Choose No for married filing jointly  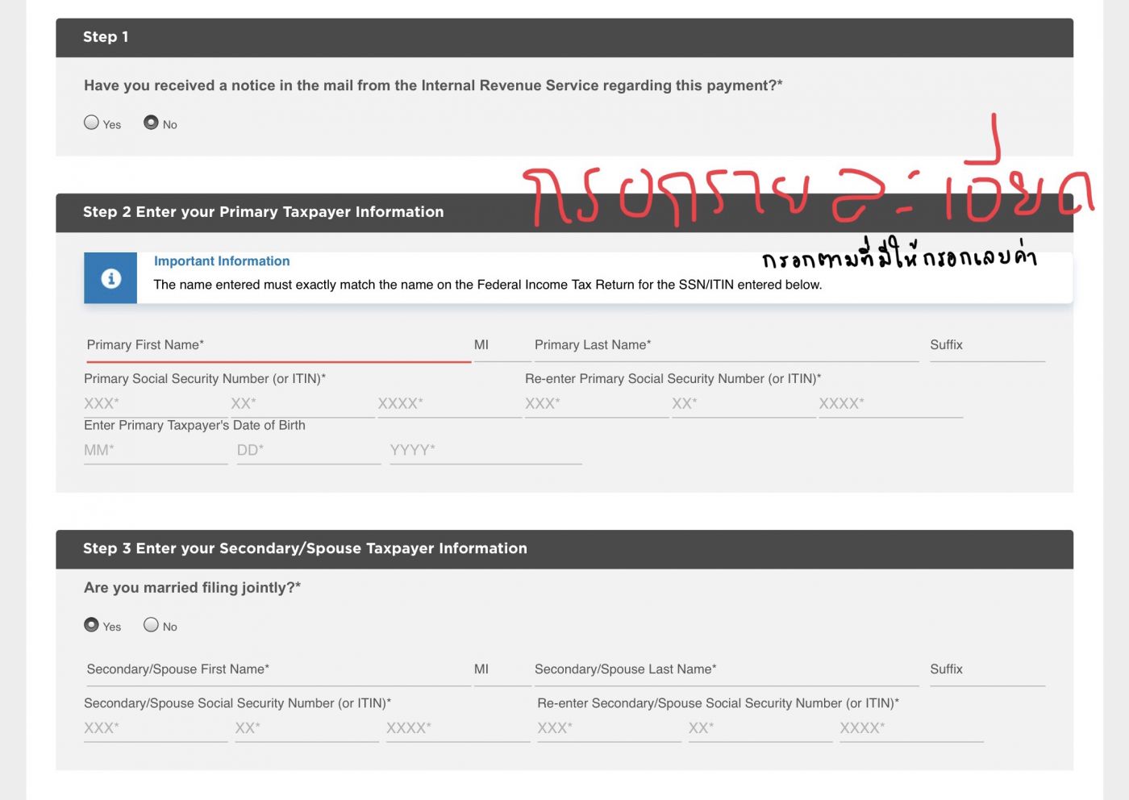click(x=151, y=625)
